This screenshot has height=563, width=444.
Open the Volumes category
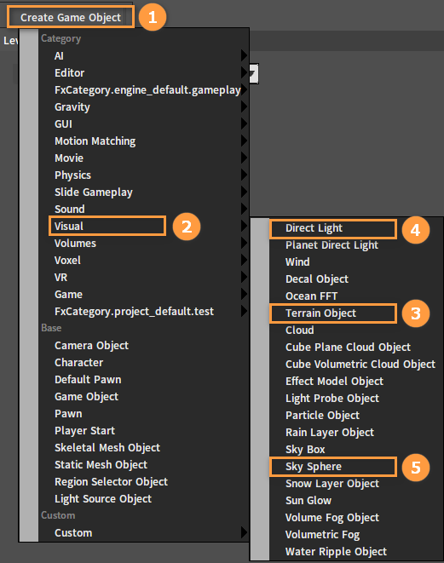pyautogui.click(x=75, y=243)
